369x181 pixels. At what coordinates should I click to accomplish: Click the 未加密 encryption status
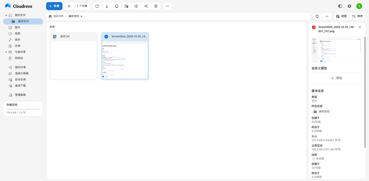[318, 159]
